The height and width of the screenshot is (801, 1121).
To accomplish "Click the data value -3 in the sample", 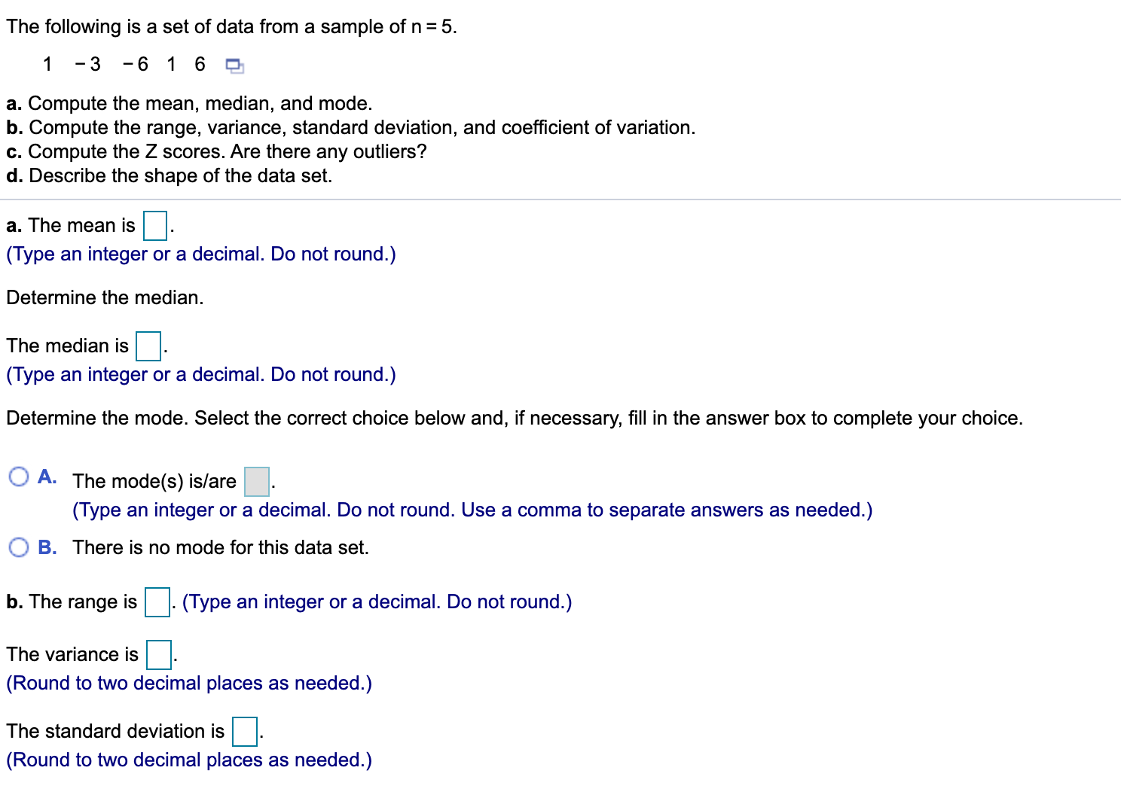I will tap(87, 65).
